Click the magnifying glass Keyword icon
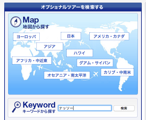This screenshot has width=146, height=120. tap(16, 107)
